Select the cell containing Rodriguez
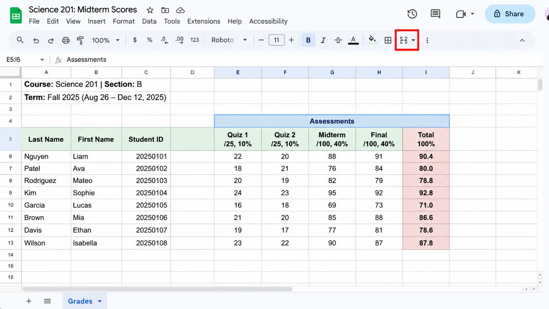The image size is (549, 309). point(46,181)
